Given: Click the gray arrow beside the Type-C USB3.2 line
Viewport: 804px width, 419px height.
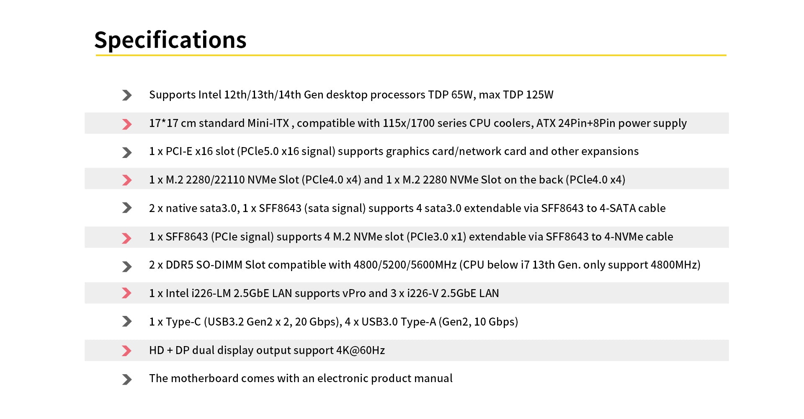Looking at the screenshot, I should click(126, 321).
